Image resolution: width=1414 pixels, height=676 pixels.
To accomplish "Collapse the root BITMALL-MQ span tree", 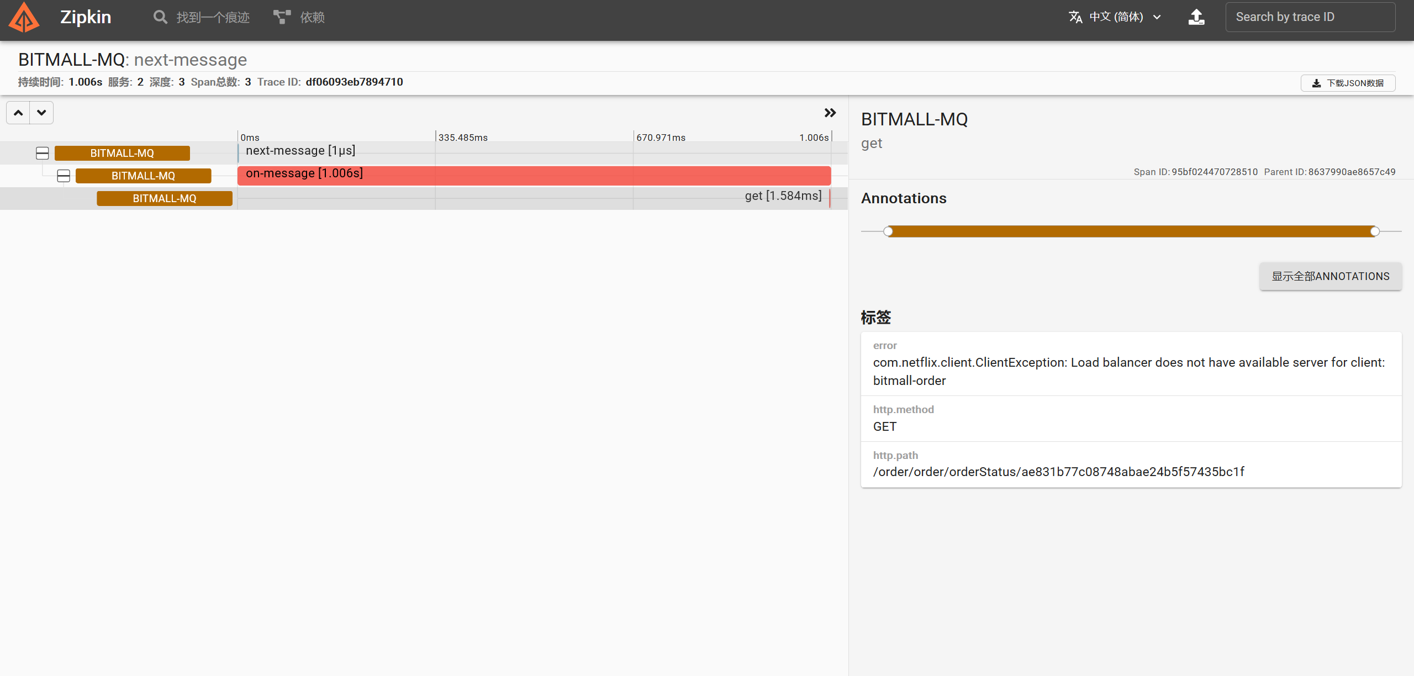I will pyautogui.click(x=43, y=153).
